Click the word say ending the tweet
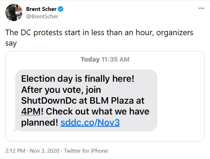210x159 pixels. point(11,44)
